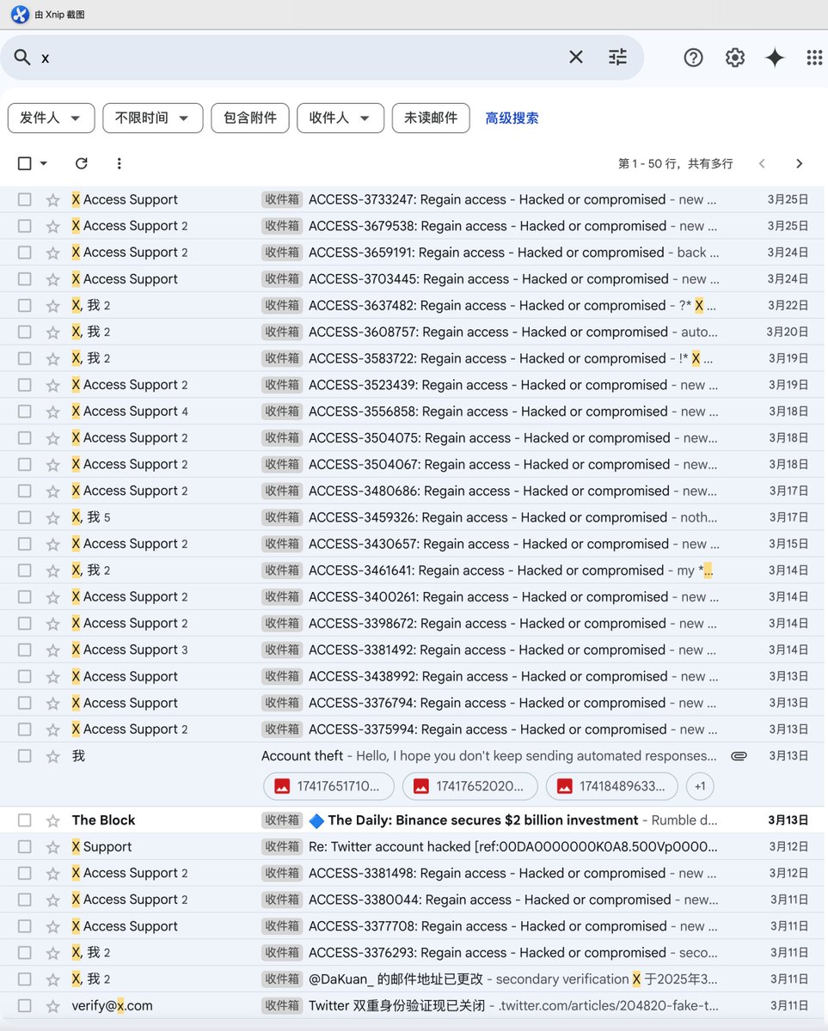The width and height of the screenshot is (828, 1031).
Task: Open the @DaKuan_ 的邮件地址已更改 email
Action: (x=414, y=979)
